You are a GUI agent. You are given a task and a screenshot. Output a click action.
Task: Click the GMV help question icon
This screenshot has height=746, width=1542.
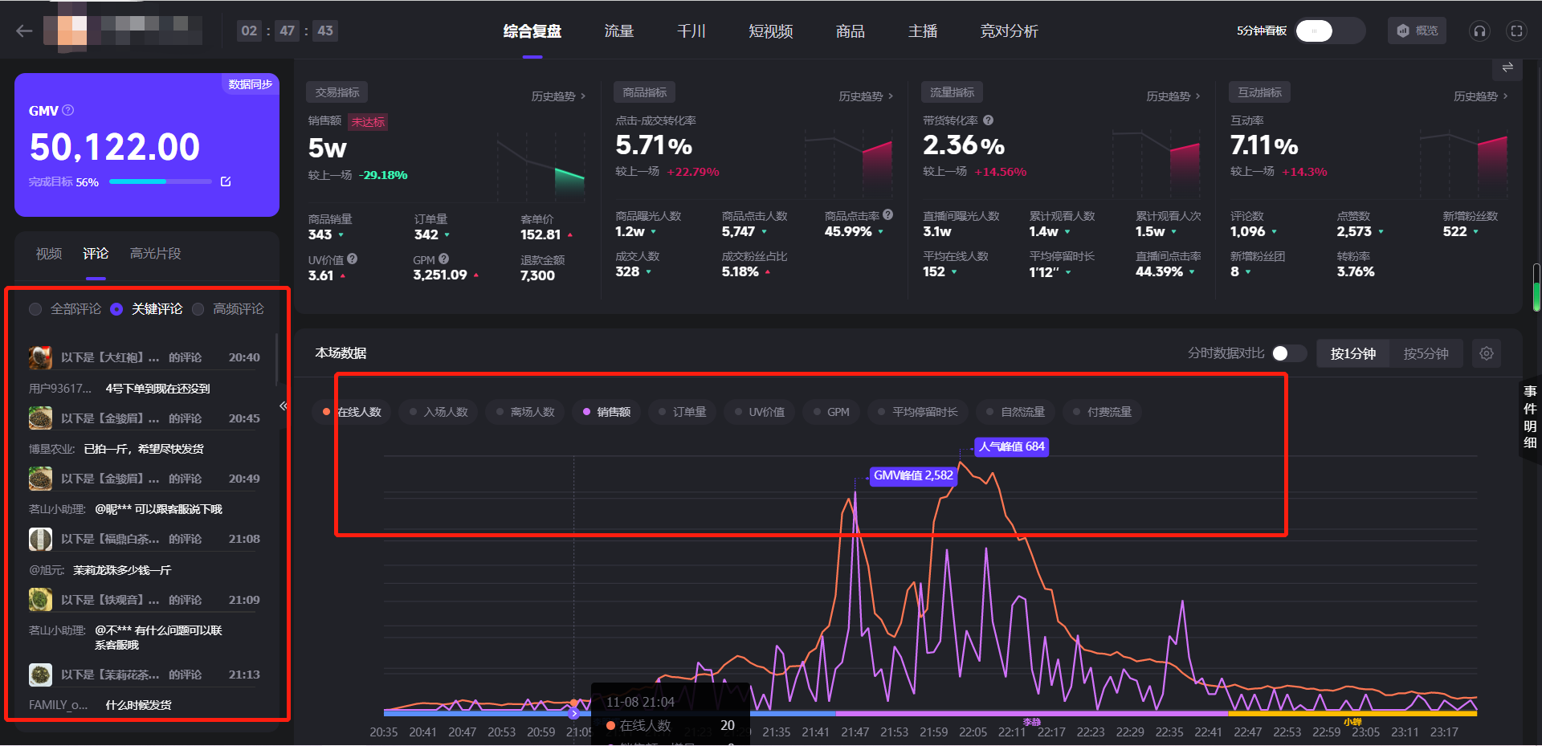68,110
